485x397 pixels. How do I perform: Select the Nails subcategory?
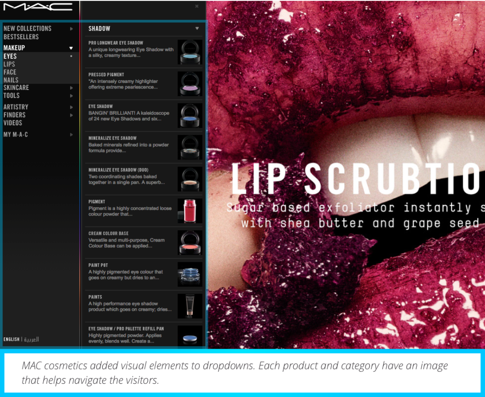[11, 80]
